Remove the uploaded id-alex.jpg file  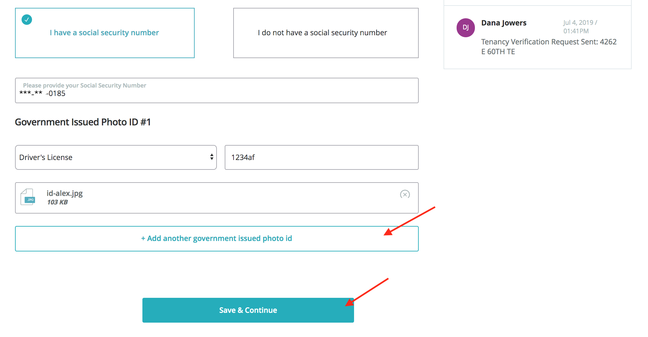coord(405,194)
